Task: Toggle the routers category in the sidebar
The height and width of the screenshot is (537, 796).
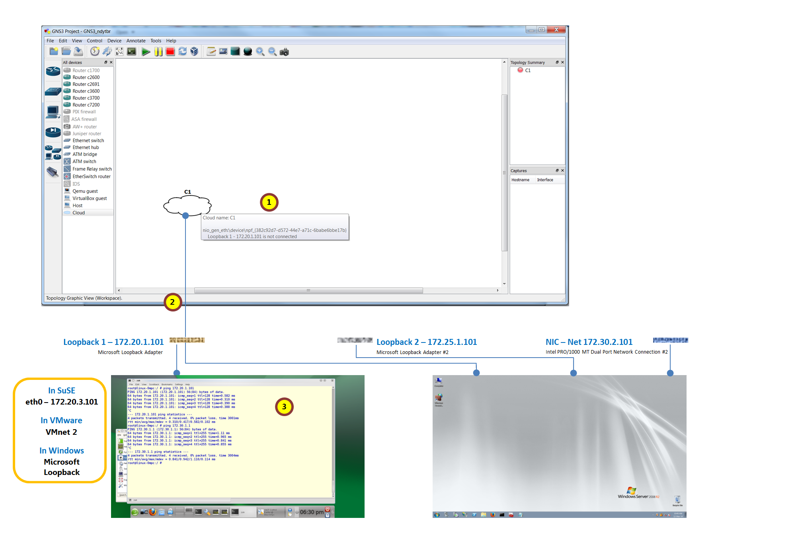Action: 53,72
